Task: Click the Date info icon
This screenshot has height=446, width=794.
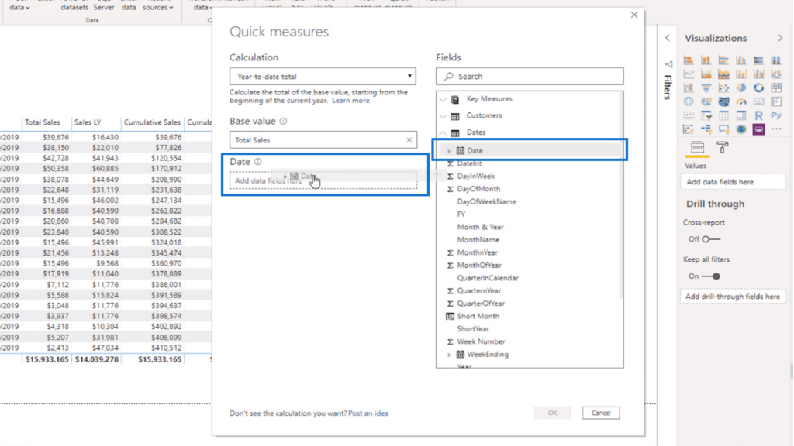Action: 257,162
